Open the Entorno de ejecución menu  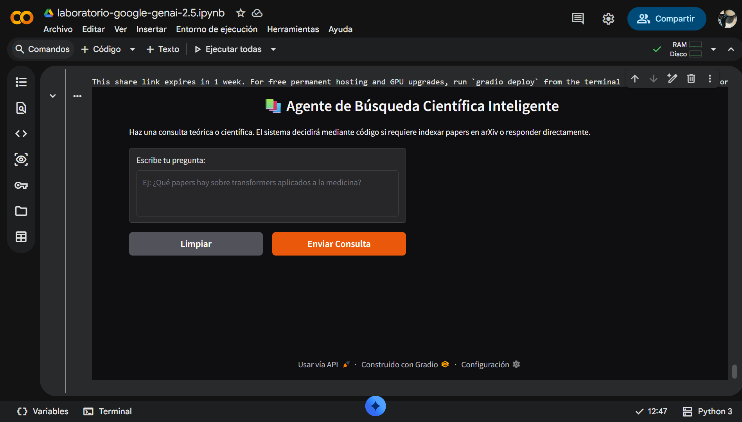click(x=217, y=29)
